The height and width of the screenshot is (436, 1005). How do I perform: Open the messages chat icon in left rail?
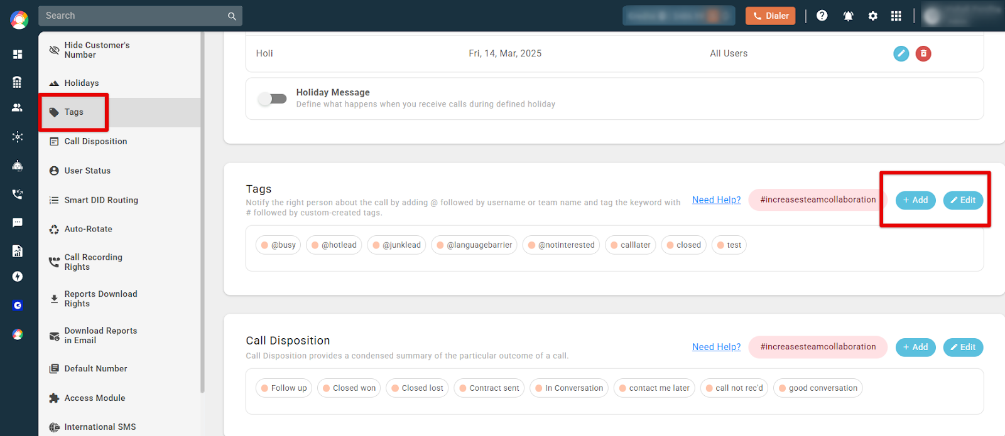[18, 223]
